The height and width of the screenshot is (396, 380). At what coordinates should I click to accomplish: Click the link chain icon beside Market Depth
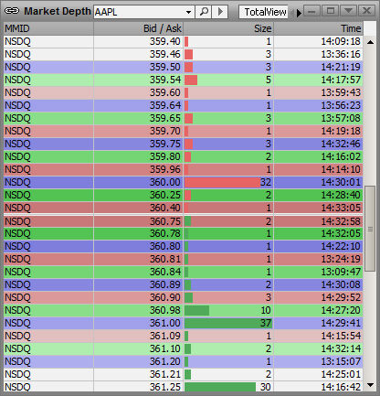12,11
